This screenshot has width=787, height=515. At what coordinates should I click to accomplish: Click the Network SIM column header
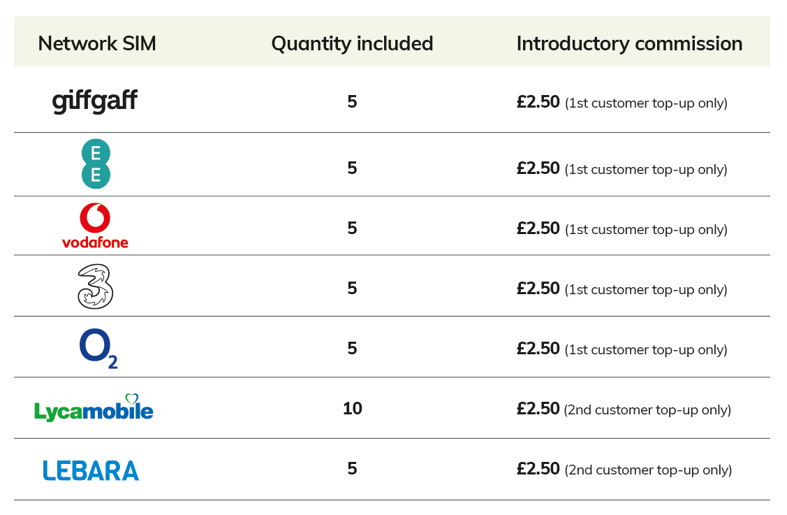97,44
